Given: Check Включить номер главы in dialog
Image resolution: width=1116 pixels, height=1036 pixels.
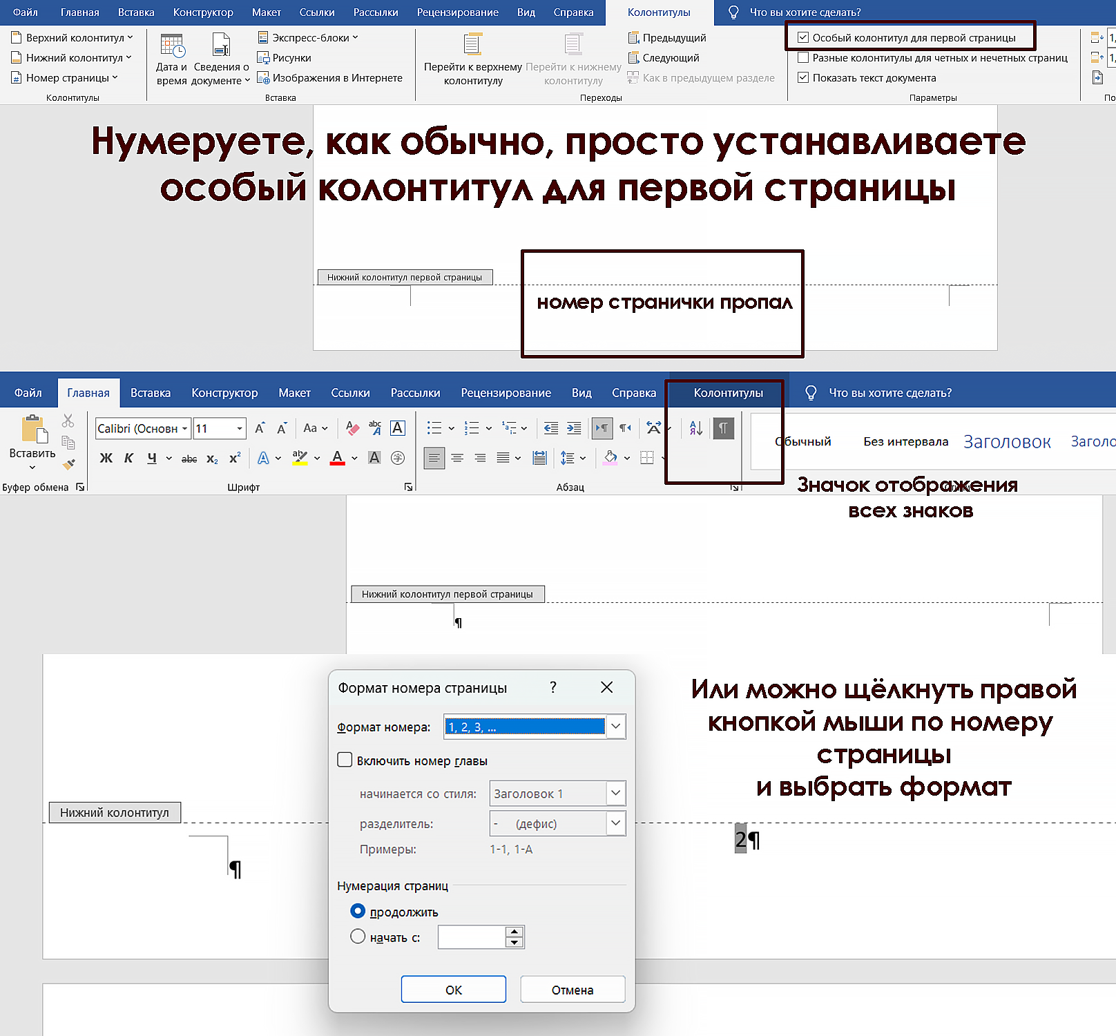Looking at the screenshot, I should (x=345, y=760).
